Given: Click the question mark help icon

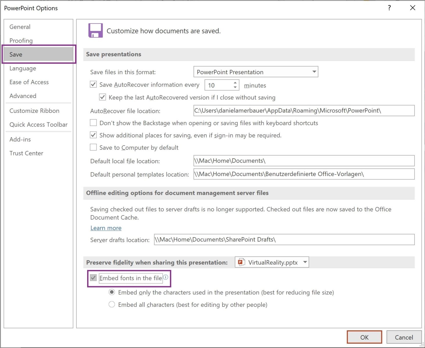Looking at the screenshot, I should 389,8.
